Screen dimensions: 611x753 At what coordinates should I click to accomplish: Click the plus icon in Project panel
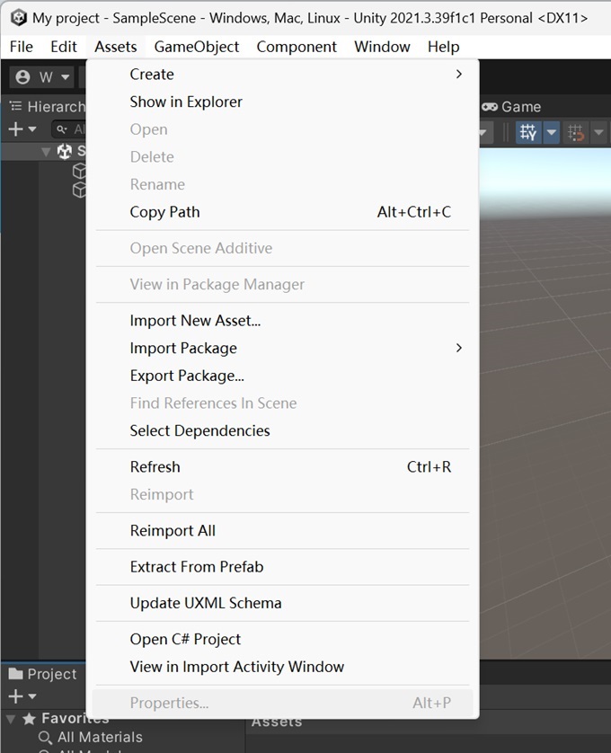point(16,695)
